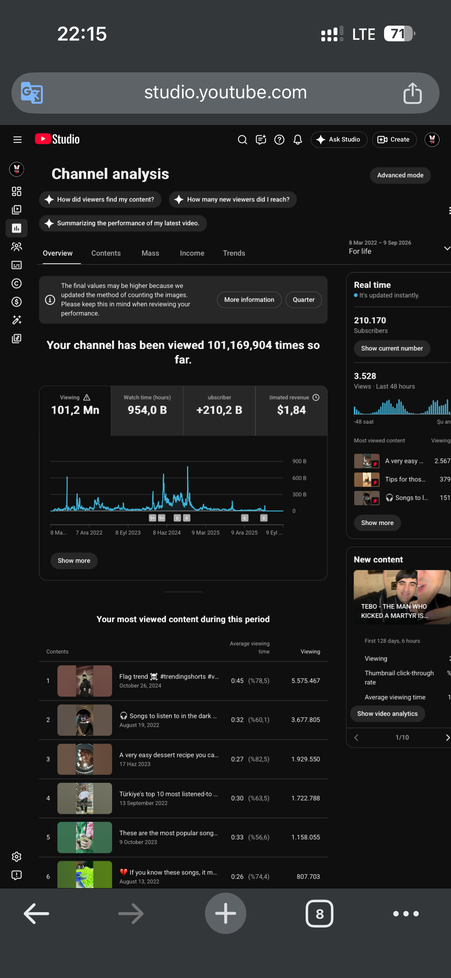Open Customization magic wand icon

click(16, 320)
